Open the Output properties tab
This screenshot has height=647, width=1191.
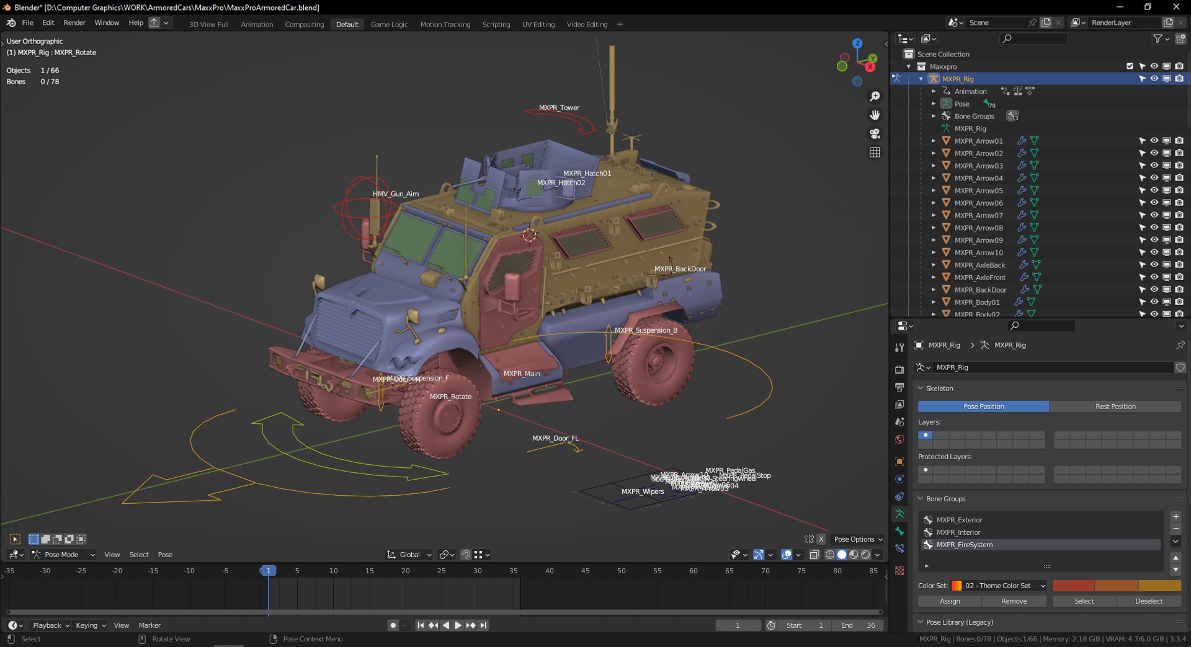899,387
